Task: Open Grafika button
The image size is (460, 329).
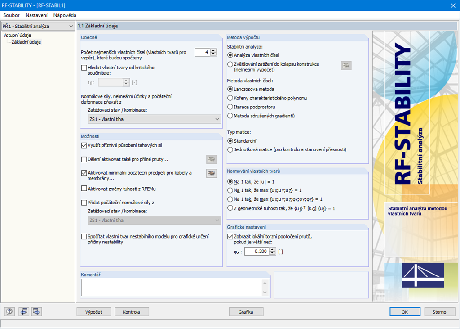Action: pyautogui.click(x=246, y=312)
